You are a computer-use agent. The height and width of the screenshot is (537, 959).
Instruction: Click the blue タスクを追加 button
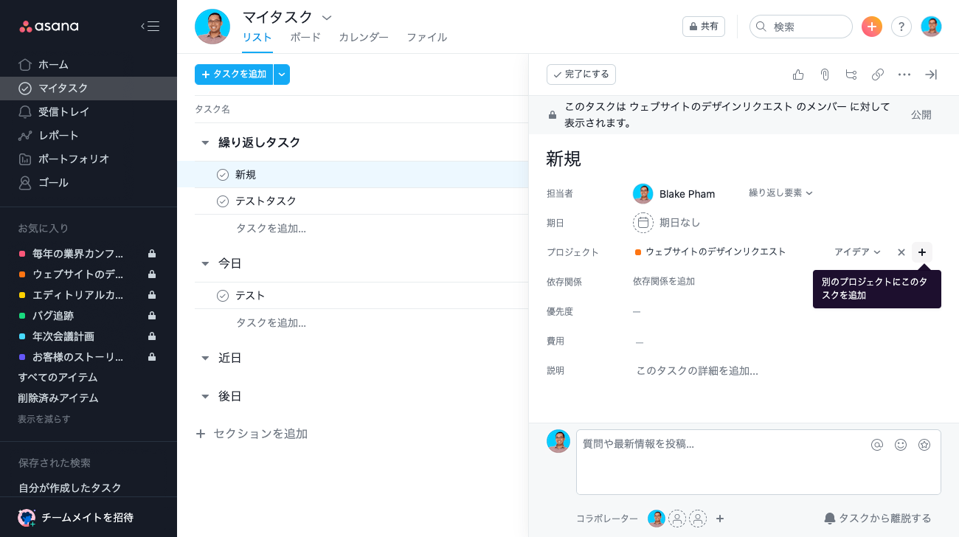click(234, 75)
